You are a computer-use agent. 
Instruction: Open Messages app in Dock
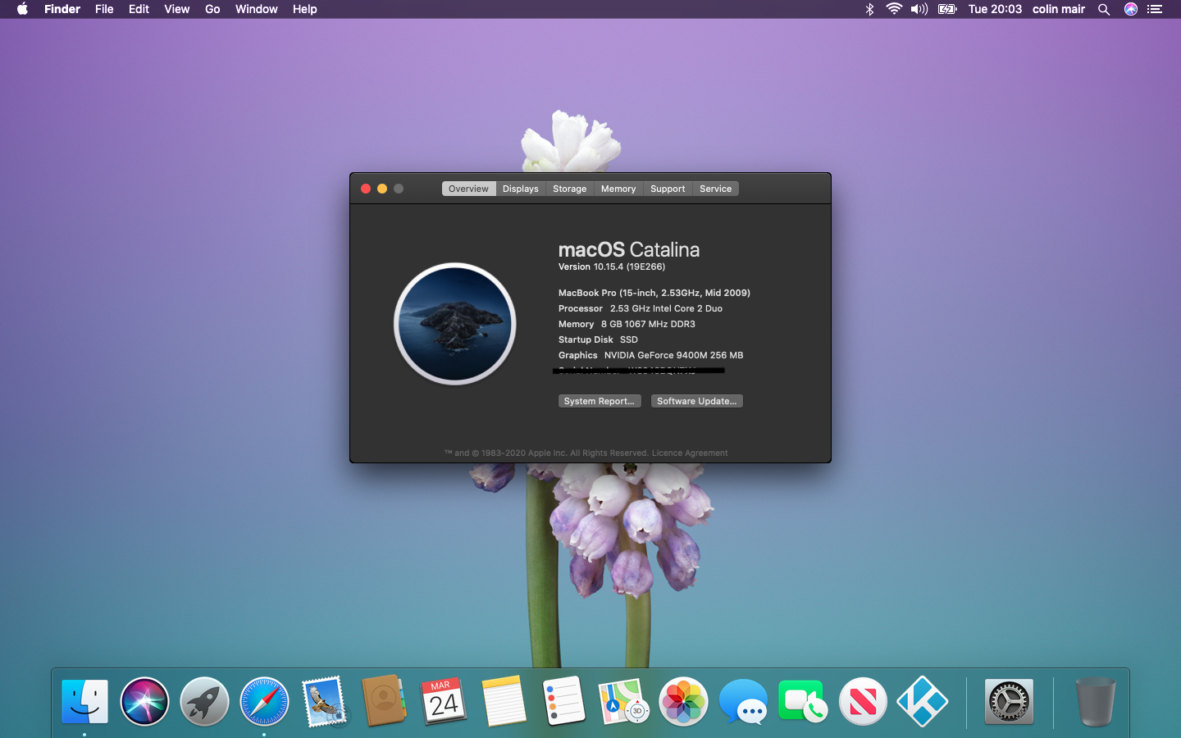pos(743,703)
